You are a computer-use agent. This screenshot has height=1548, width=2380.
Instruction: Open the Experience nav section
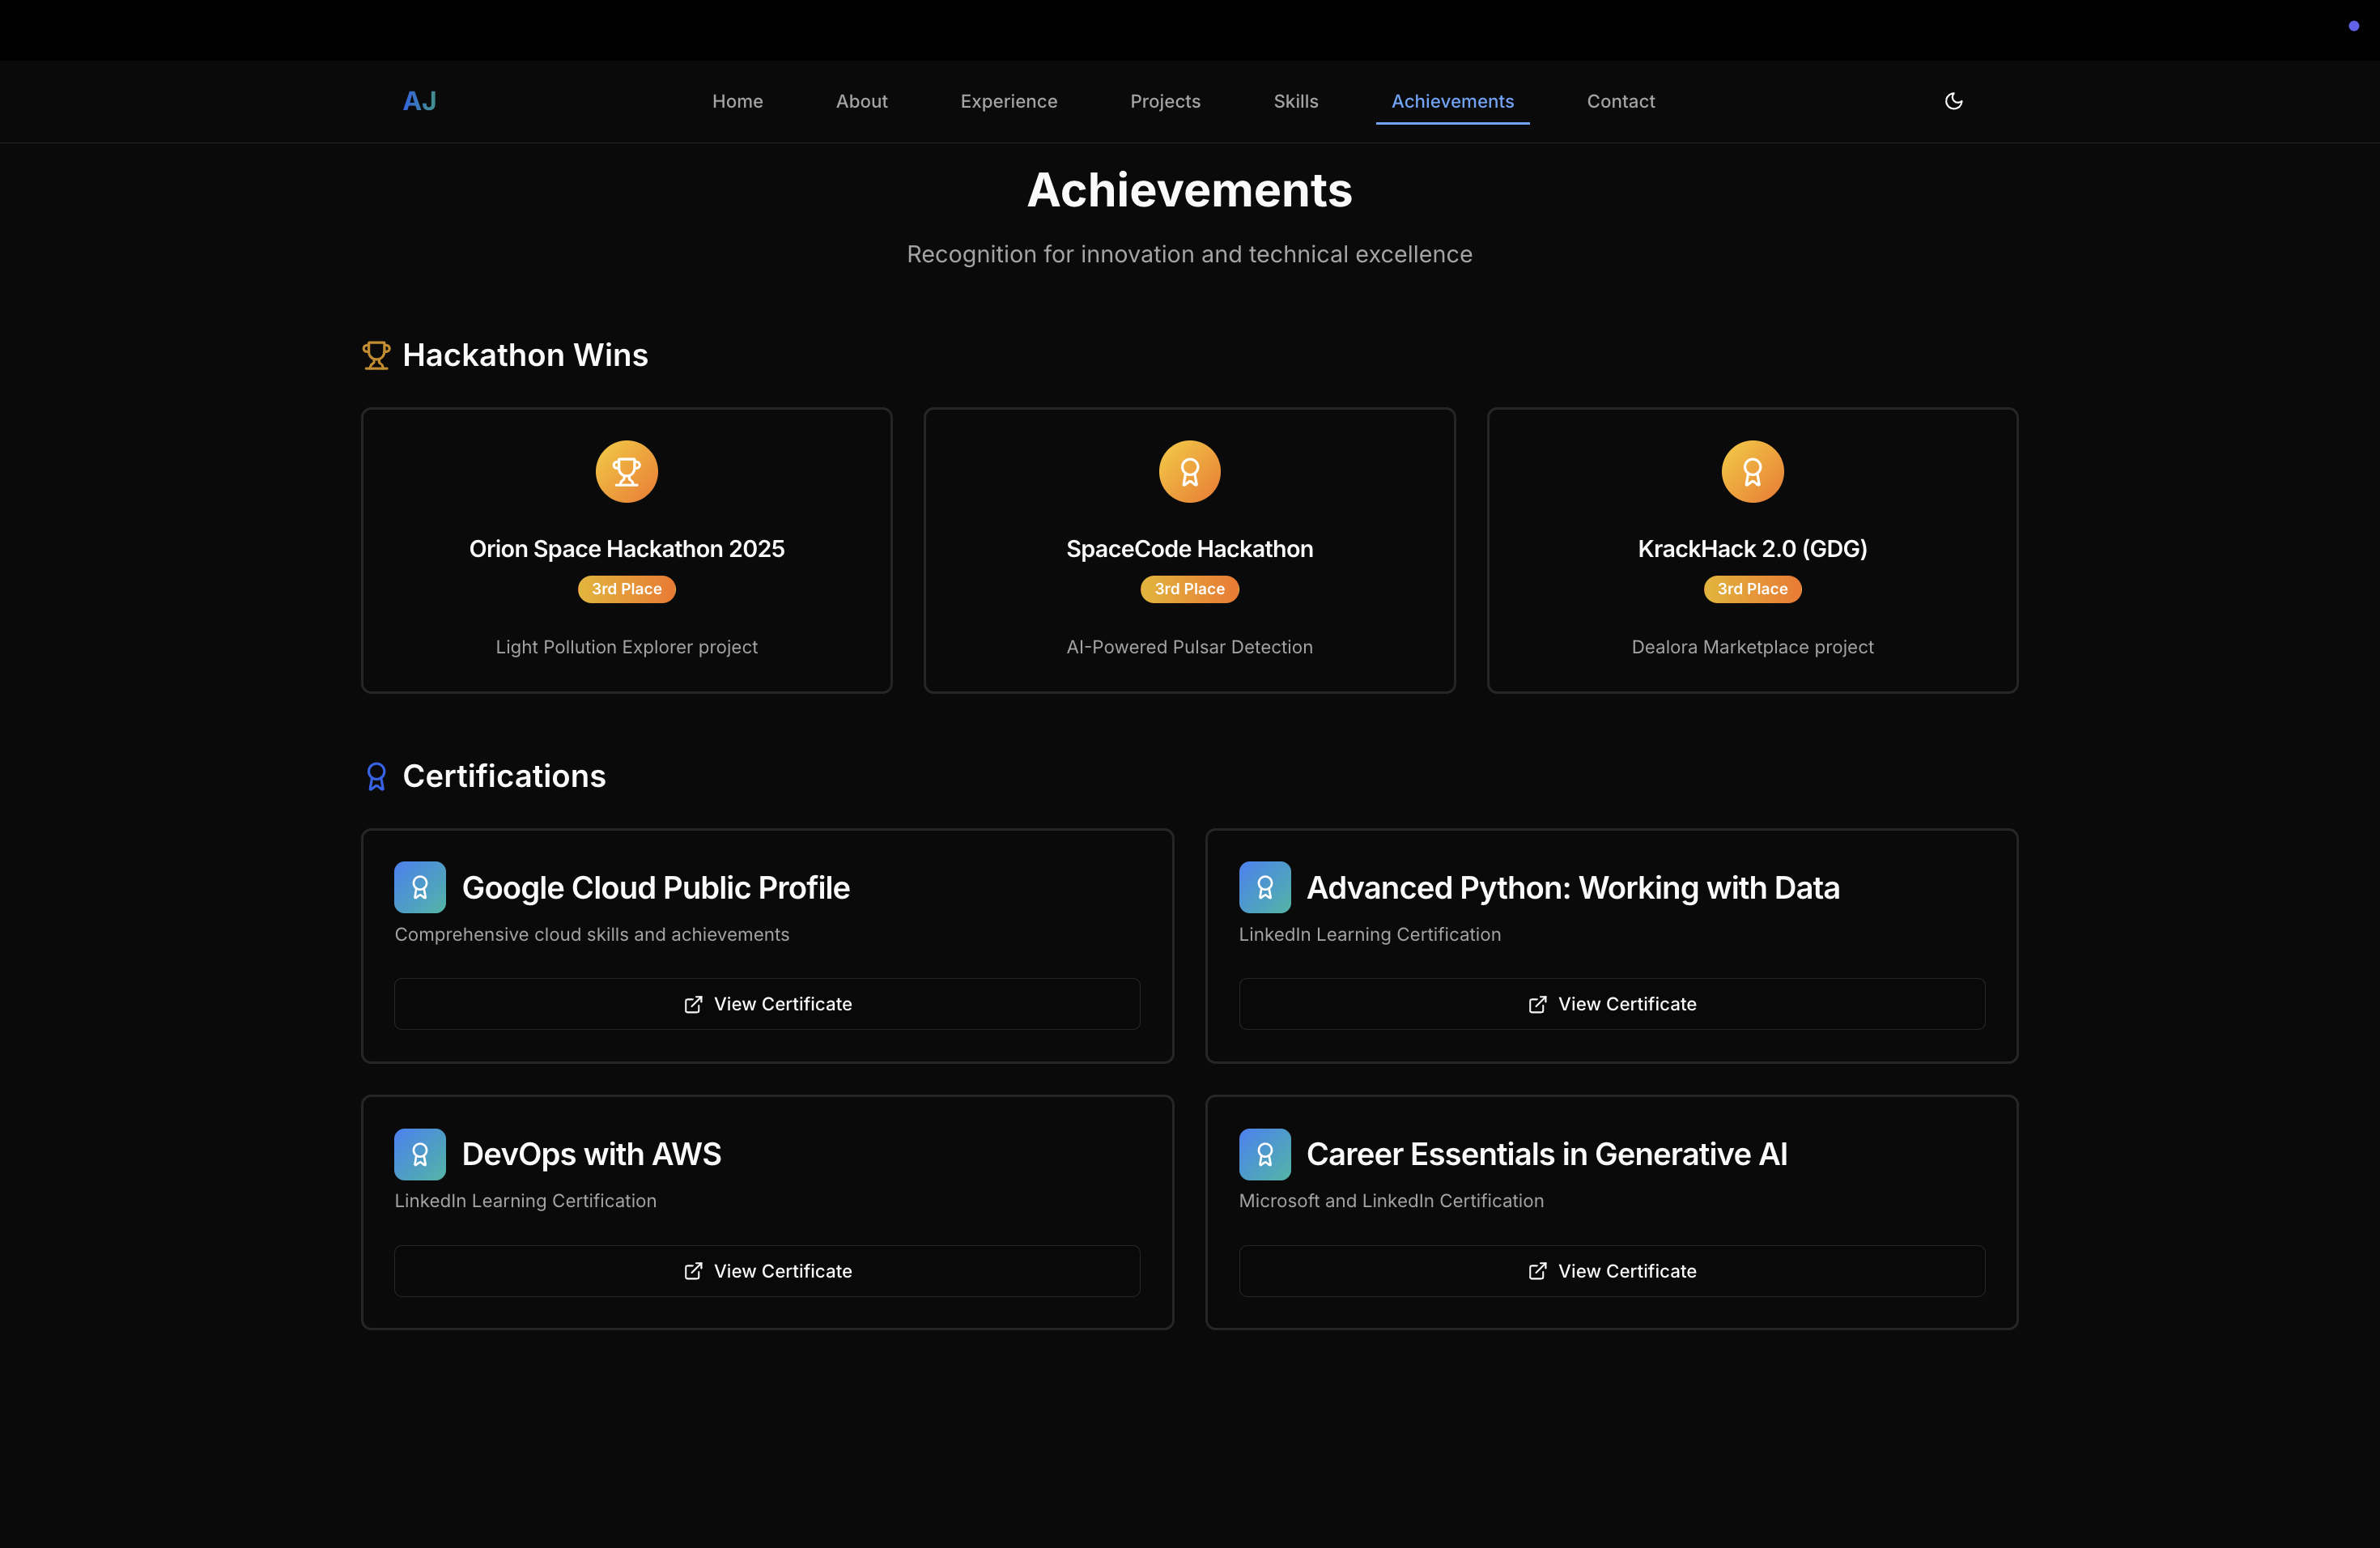tap(1008, 101)
